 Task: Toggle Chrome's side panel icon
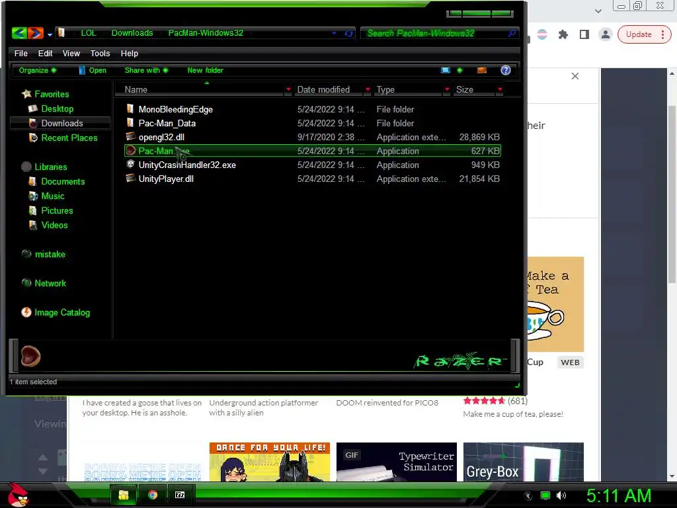point(584,34)
